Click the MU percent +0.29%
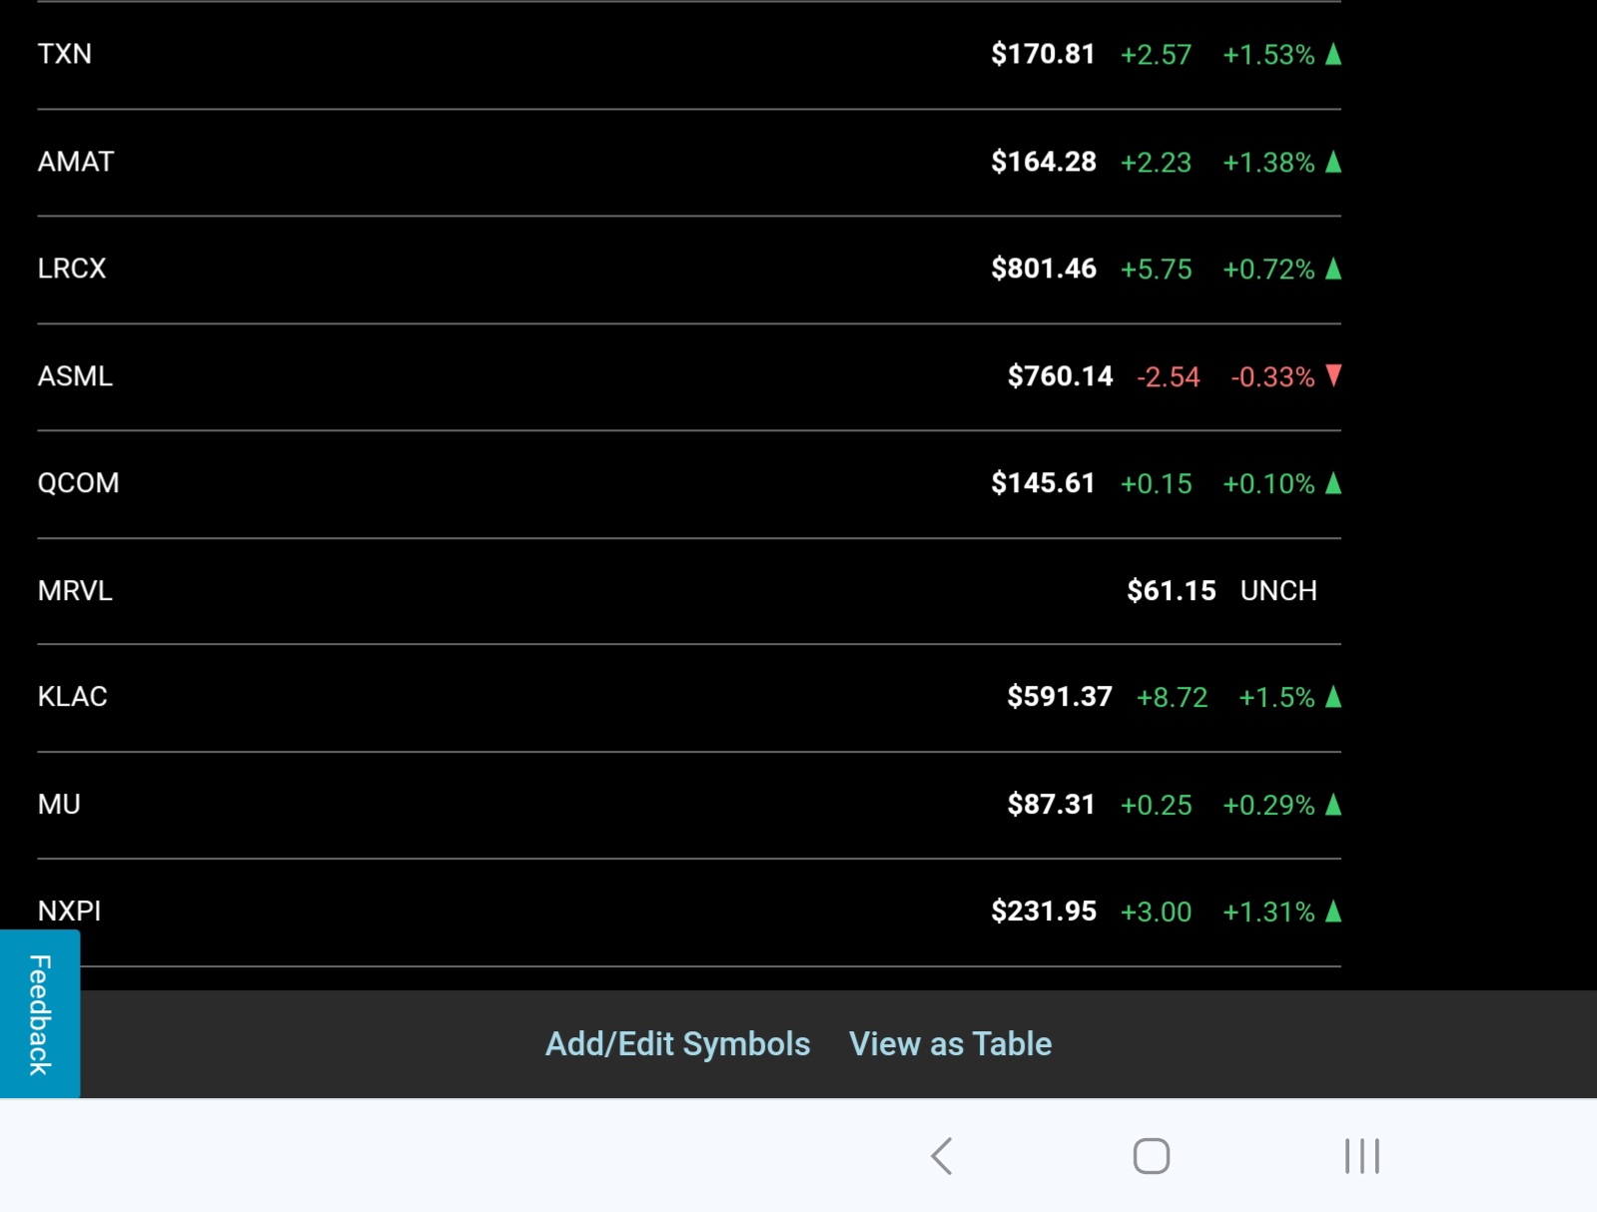 coord(1269,806)
